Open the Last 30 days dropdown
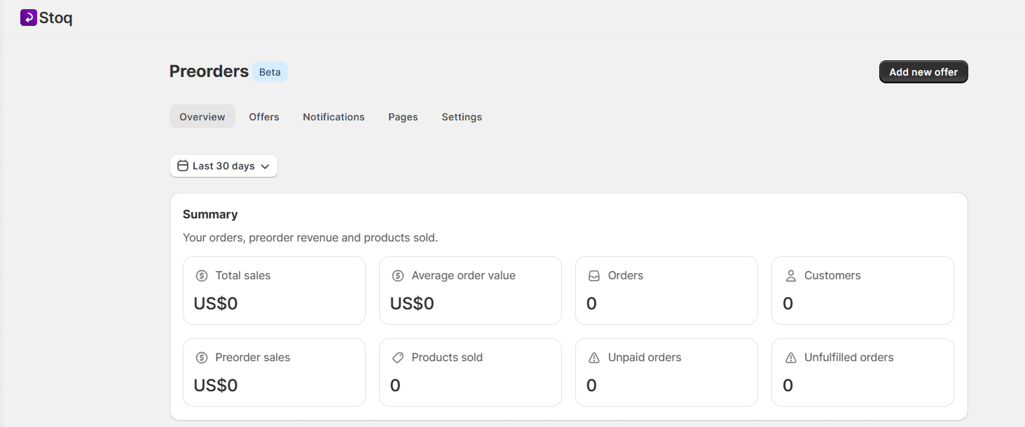This screenshot has height=427, width=1025. pyautogui.click(x=223, y=165)
